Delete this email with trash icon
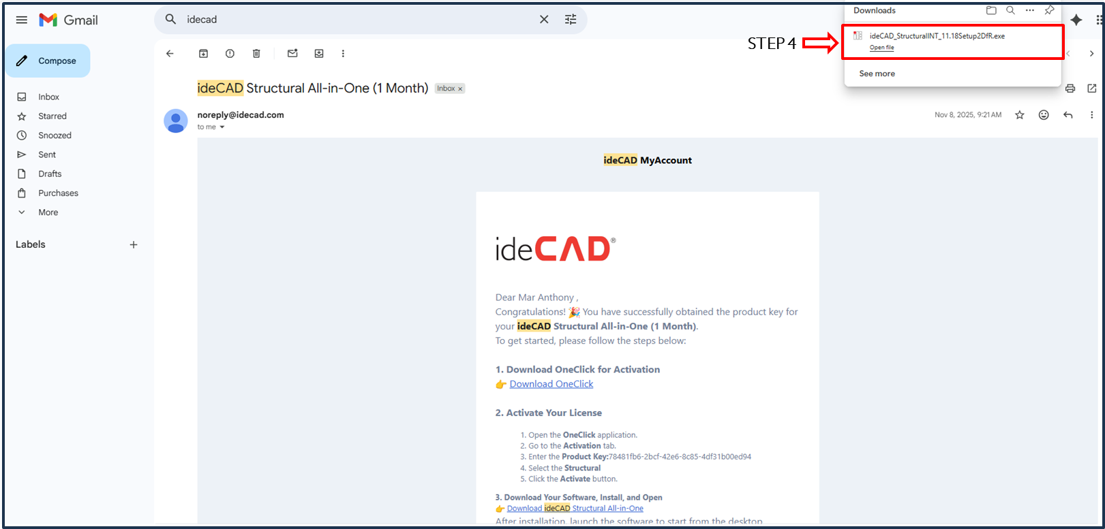 (256, 53)
